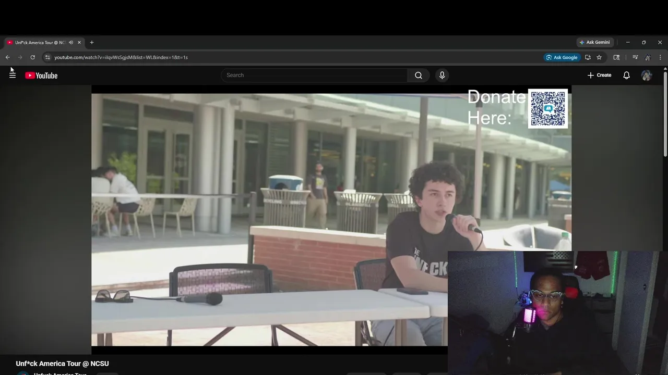Open Chrome three-dot menu
Viewport: 668px width, 375px height.
coord(660,57)
